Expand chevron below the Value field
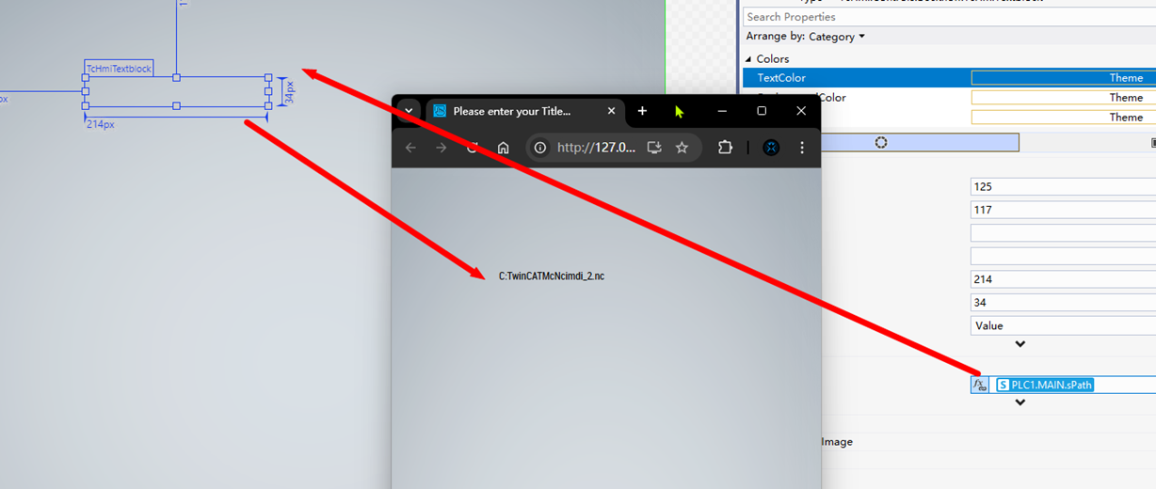 tap(1020, 344)
